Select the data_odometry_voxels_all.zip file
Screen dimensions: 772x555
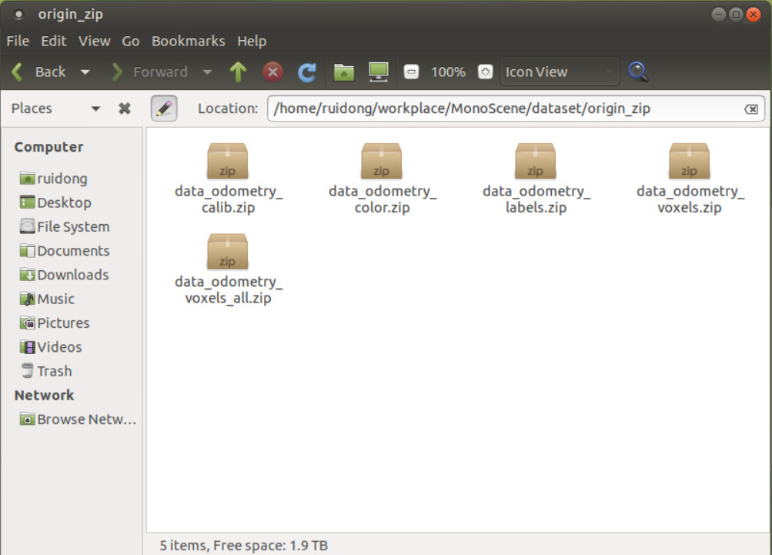tap(227, 250)
